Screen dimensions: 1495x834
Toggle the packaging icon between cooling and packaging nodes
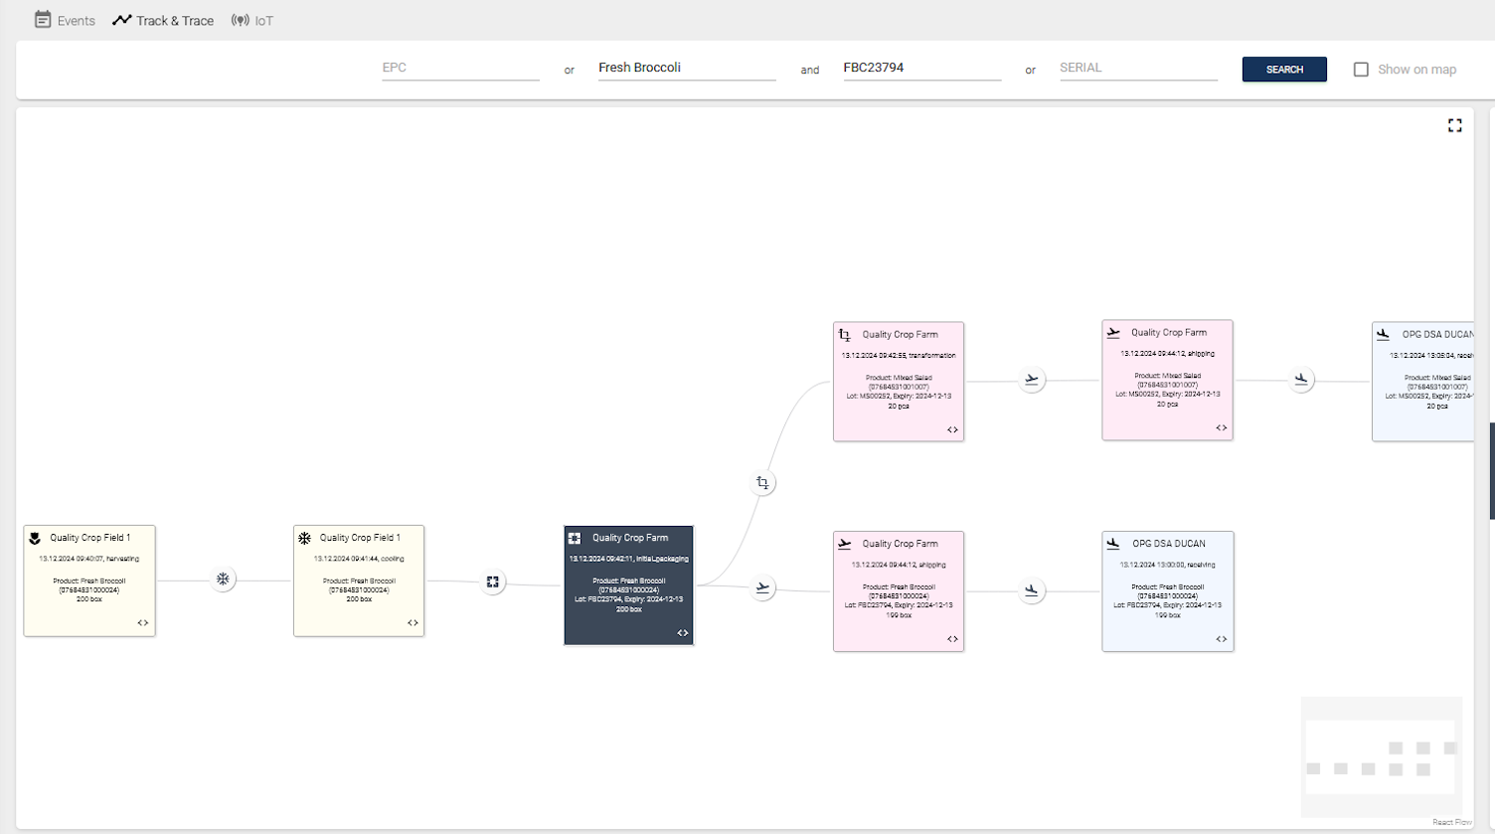tap(493, 583)
